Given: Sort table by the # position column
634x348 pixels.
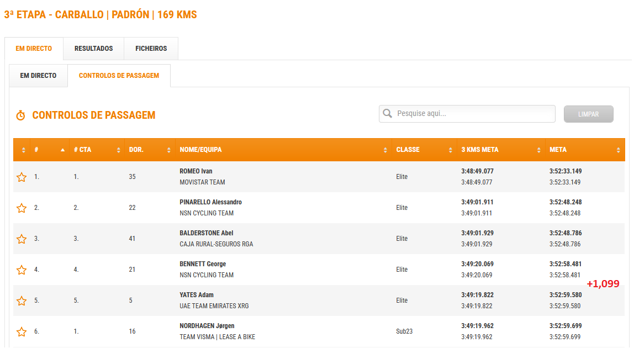Looking at the screenshot, I should click(x=50, y=150).
